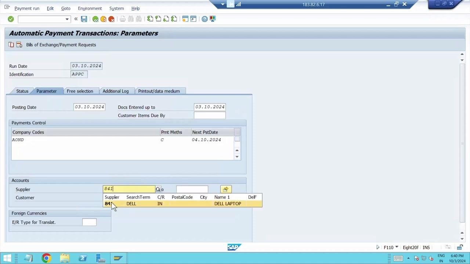
Task: Click the Last page icon
Action: (174, 19)
